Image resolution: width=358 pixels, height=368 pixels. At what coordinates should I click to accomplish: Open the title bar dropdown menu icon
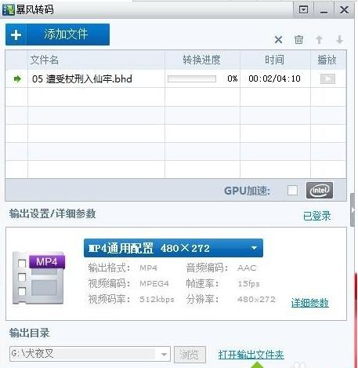303,10
